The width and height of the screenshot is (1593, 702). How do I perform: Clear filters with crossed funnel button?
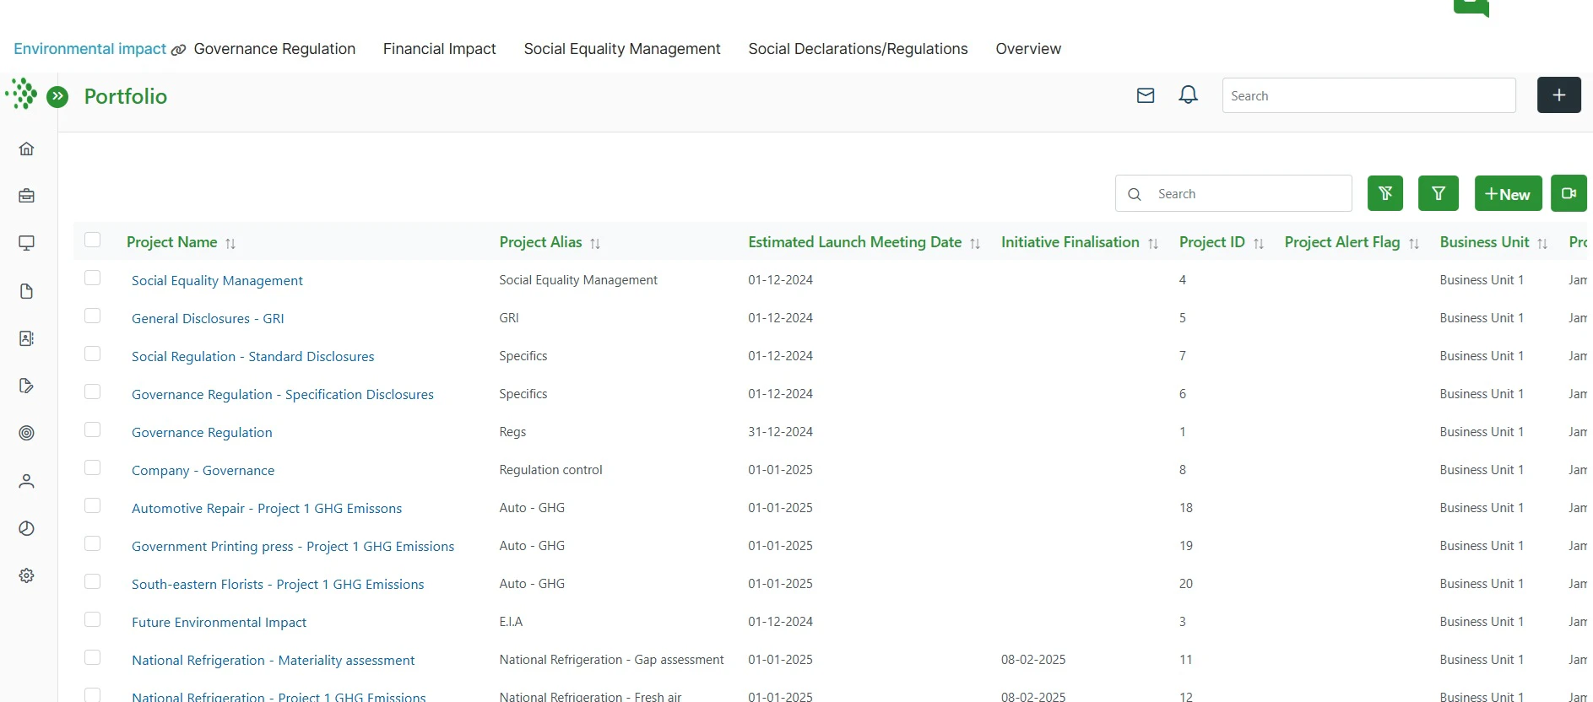tap(1385, 193)
